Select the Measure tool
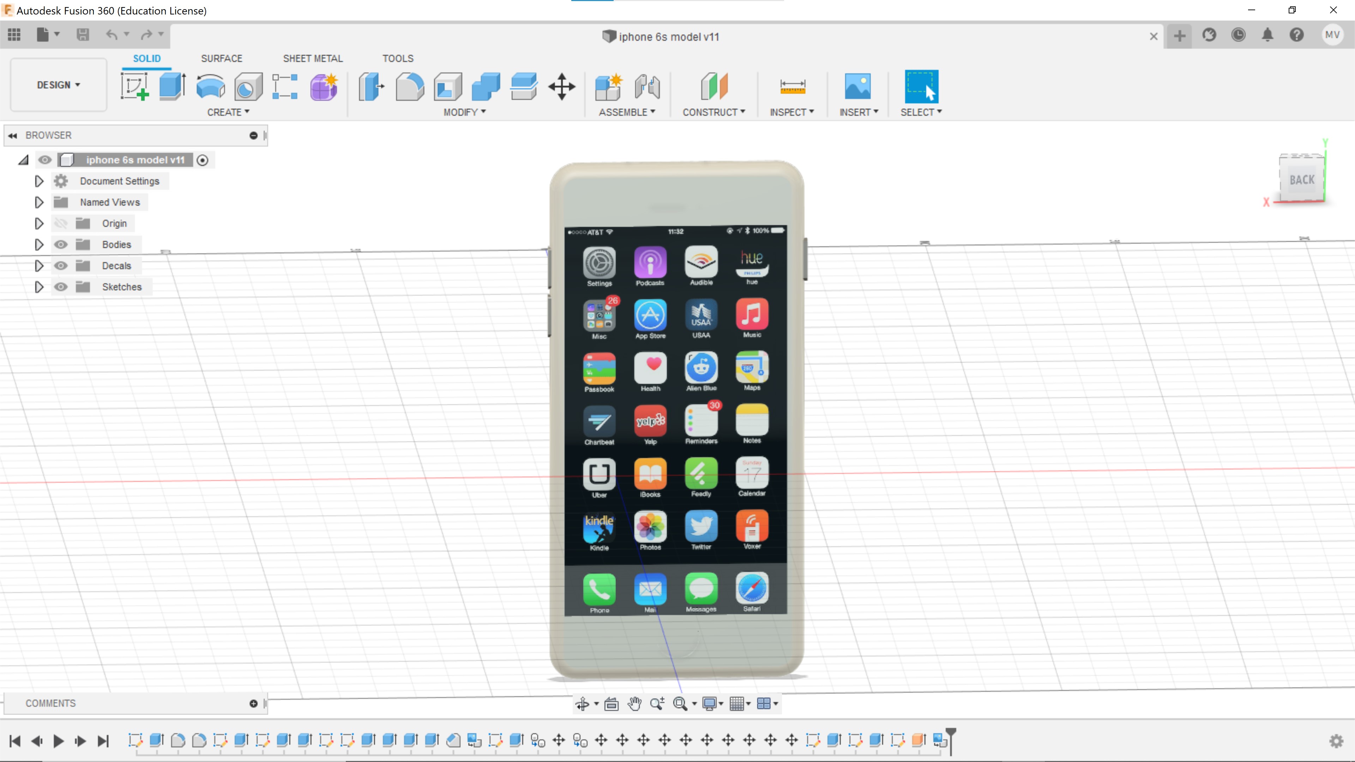1355x762 pixels. (x=793, y=86)
